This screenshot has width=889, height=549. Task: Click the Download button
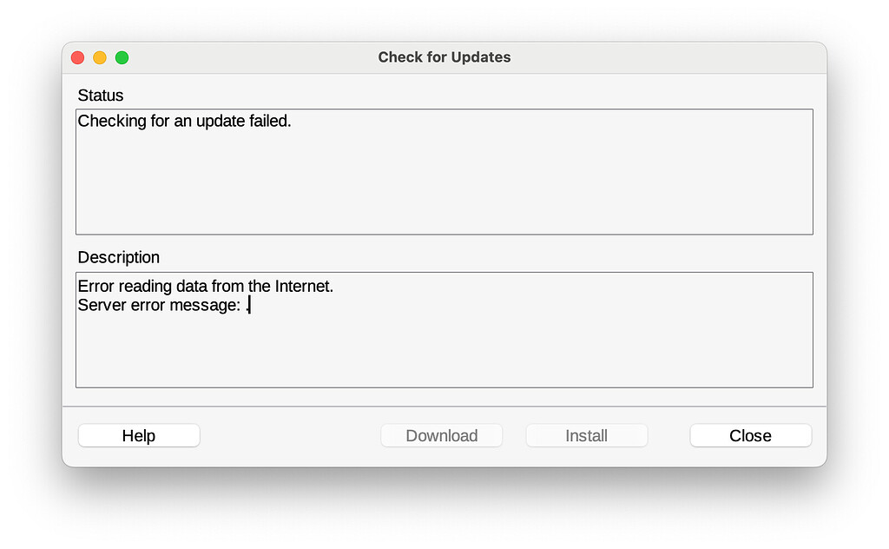[441, 435]
